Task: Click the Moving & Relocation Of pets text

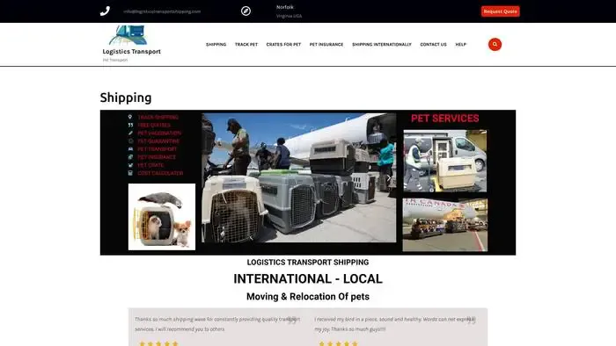Action: pos(308,297)
